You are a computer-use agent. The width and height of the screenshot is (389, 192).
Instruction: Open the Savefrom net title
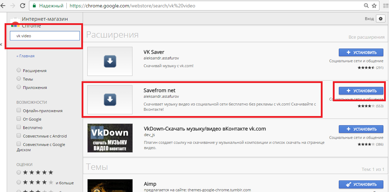pos(159,90)
